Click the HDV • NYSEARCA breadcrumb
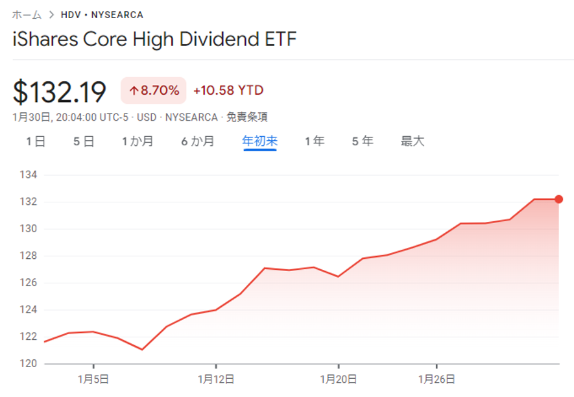Viewport: 574px width, 397px height. click(x=102, y=14)
